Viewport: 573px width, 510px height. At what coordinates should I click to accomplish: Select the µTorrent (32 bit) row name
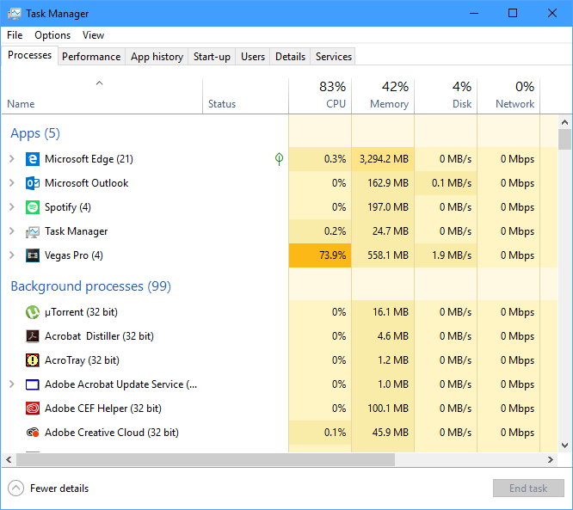point(81,312)
